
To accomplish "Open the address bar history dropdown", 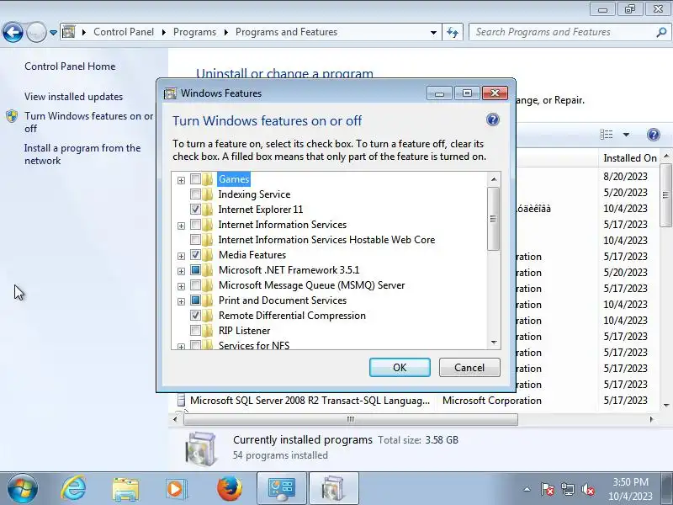I will click(x=433, y=33).
